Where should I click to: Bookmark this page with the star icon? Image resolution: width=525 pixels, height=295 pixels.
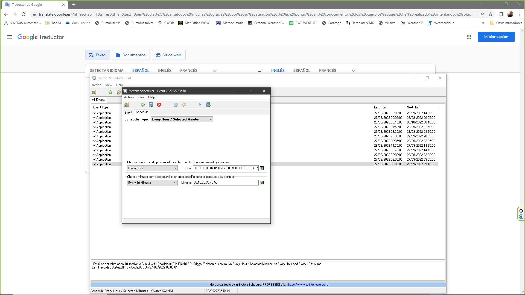[491, 14]
